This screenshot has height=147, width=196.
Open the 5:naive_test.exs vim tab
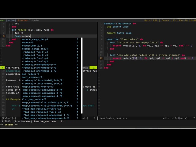point(45,122)
